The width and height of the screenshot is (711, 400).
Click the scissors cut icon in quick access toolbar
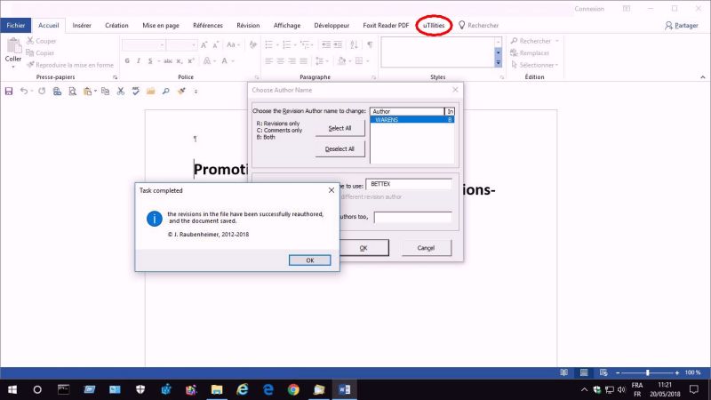point(121,92)
